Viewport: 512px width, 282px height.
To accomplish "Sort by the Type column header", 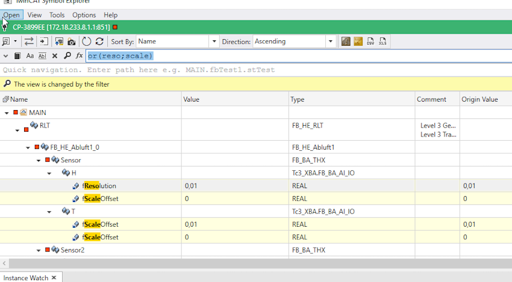I will (352, 99).
